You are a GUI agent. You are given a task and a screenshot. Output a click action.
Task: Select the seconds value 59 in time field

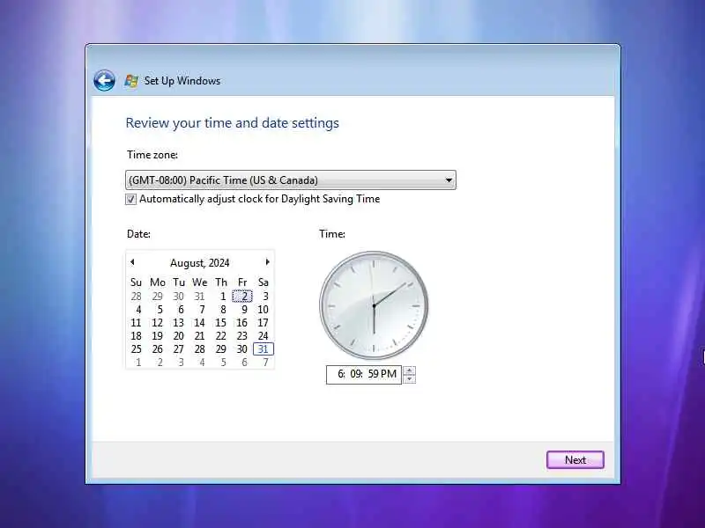click(373, 374)
